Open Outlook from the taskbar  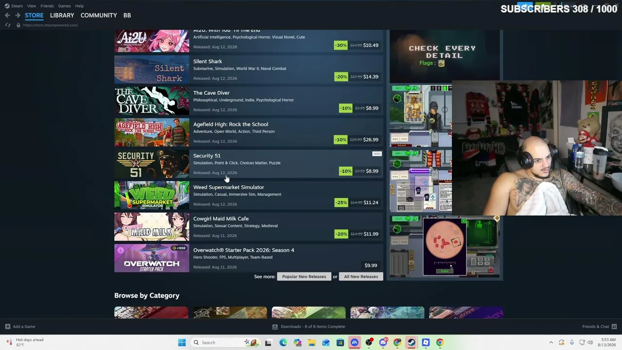coord(326,343)
